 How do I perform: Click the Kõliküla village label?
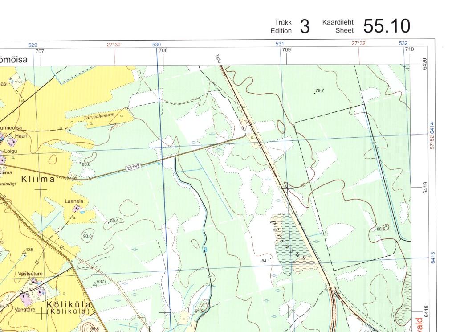coord(69,304)
